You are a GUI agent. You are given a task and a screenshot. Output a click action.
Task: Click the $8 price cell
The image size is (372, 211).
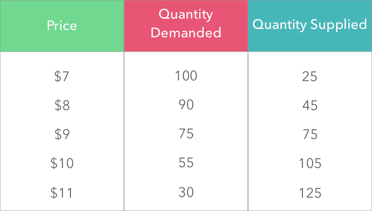coord(62,105)
